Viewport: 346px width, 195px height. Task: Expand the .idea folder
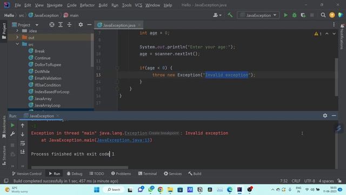coord(17,31)
